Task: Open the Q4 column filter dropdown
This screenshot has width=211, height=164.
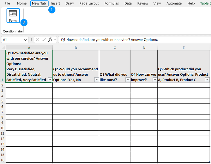Action: point(155,80)
